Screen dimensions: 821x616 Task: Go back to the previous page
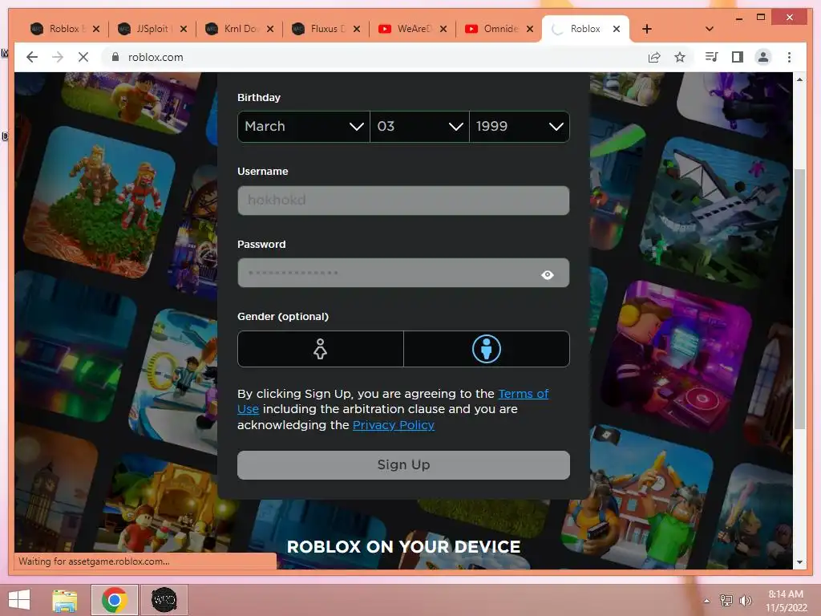click(32, 57)
